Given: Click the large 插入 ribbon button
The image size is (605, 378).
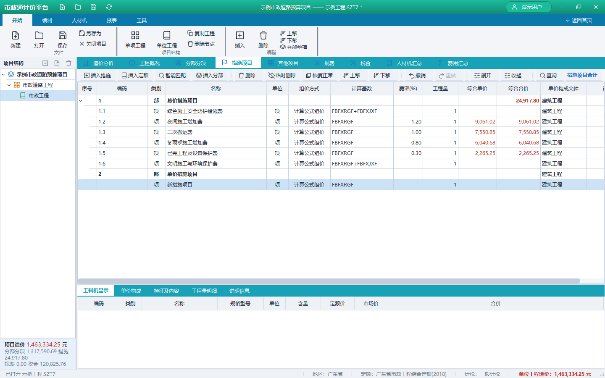Looking at the screenshot, I should tap(240, 39).
